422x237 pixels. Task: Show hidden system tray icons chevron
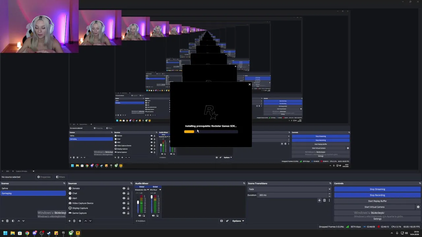(392, 233)
